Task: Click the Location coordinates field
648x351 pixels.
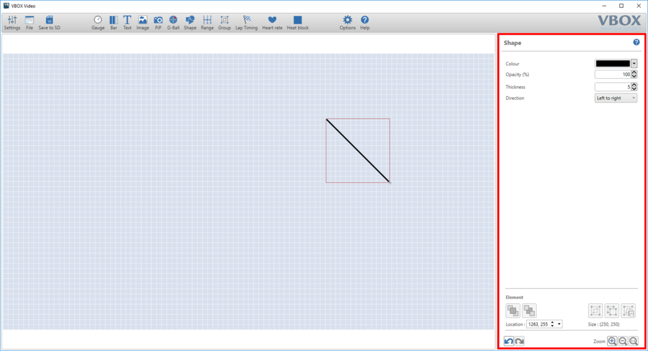Action: tap(538, 324)
